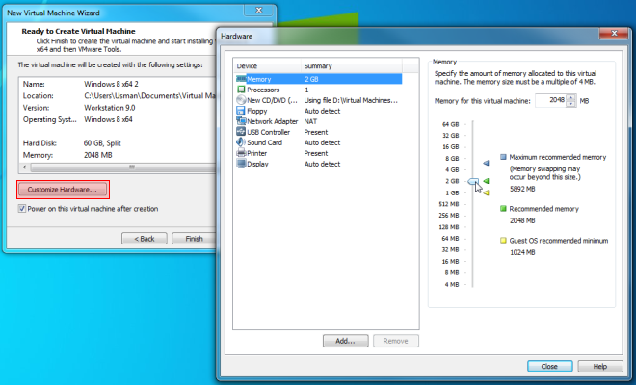
Task: Select the Printer device icon
Action: point(241,153)
